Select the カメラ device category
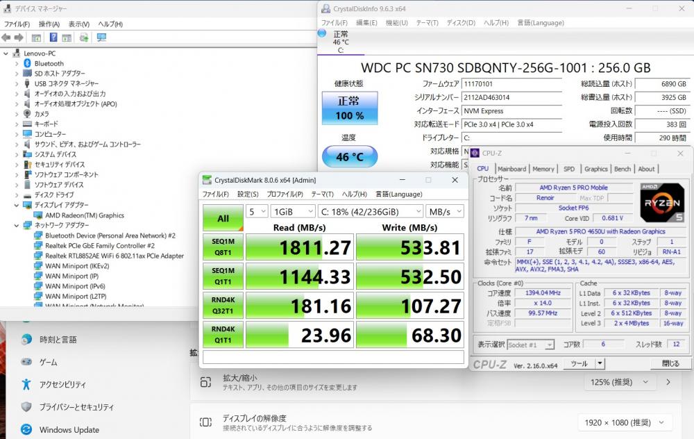This screenshot has width=694, height=439. click(x=42, y=114)
